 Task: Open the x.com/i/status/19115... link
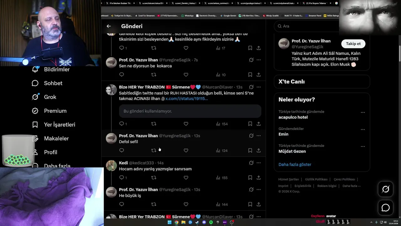(x=186, y=99)
